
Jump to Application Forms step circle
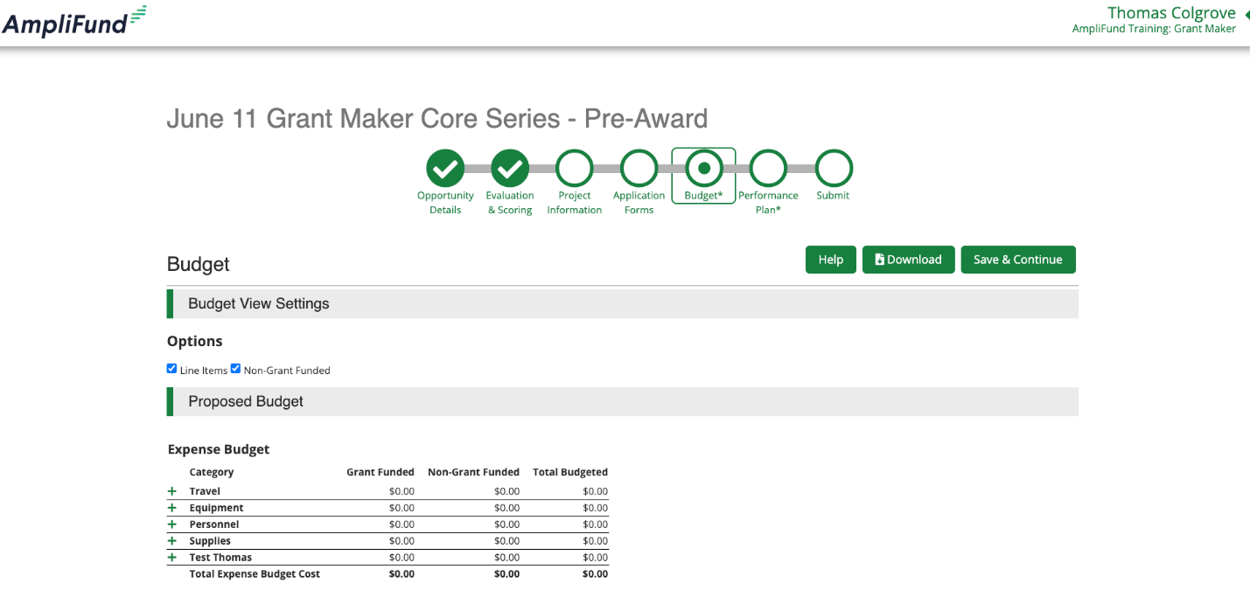(639, 168)
